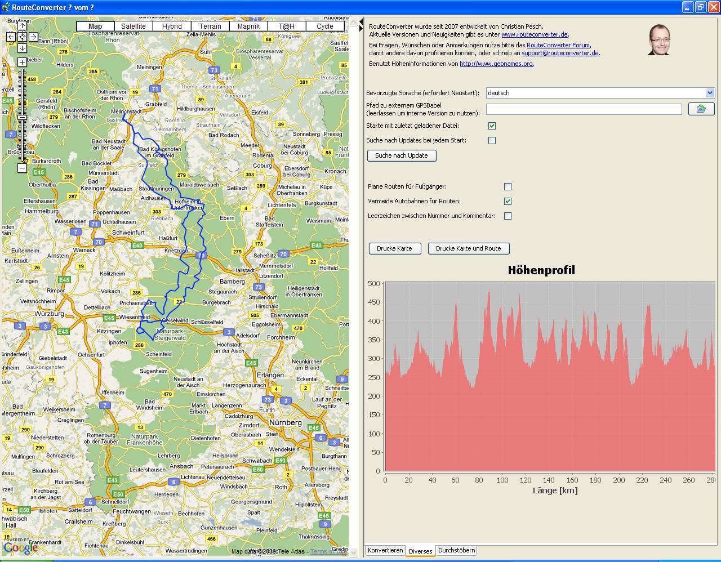Collapse the map panel using the left splitter arrow
Screen dimensions: 721x562
pos(360,21)
